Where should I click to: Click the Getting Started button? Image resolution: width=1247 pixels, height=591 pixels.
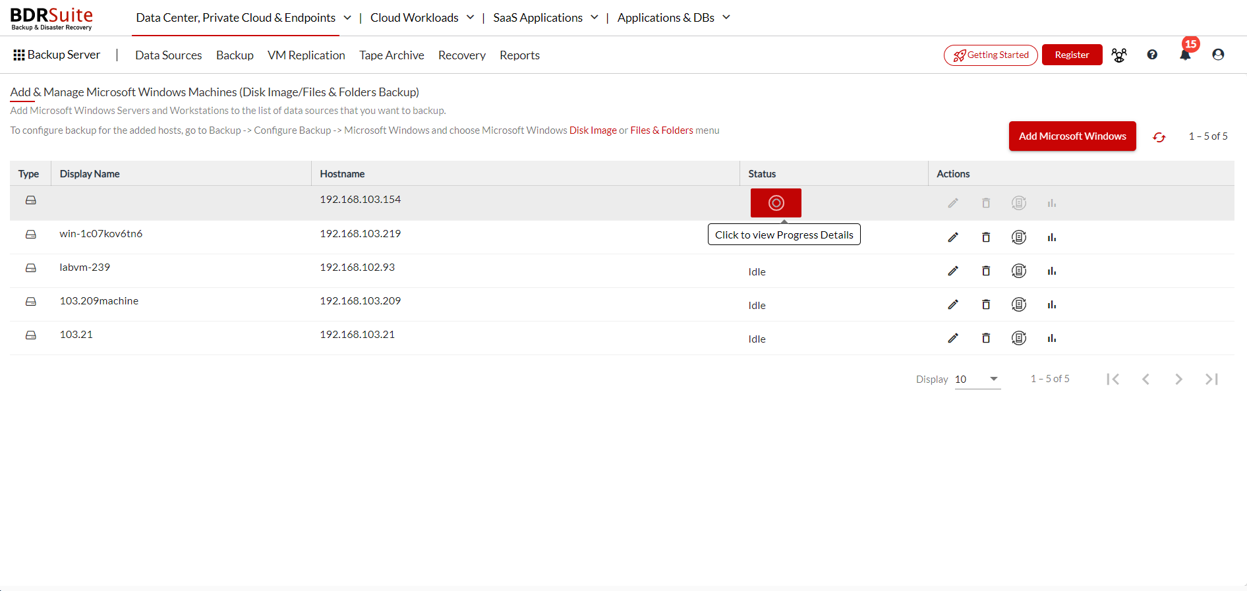[991, 55]
